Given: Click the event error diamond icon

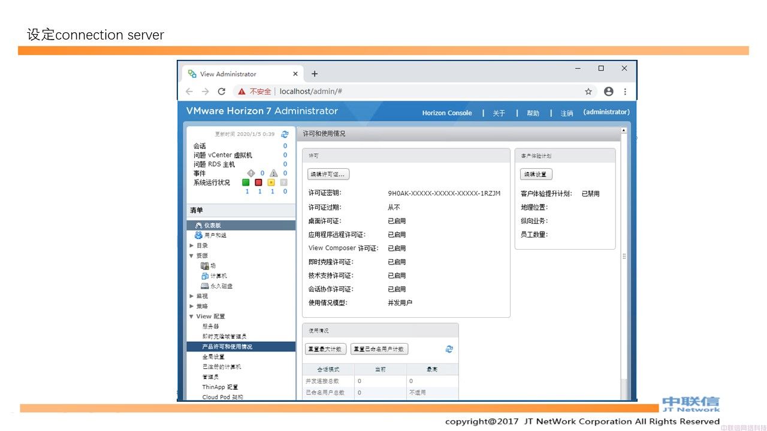Looking at the screenshot, I should coord(251,173).
